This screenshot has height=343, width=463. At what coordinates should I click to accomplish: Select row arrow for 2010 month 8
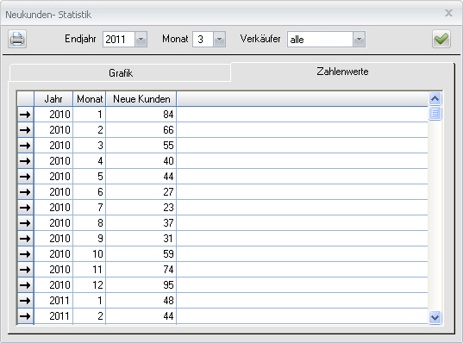tap(25, 223)
